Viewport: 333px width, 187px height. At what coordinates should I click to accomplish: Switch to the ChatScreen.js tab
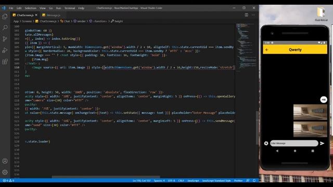(25, 15)
